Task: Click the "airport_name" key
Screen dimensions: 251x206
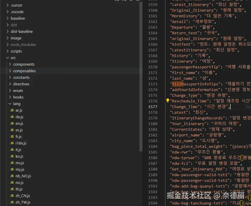Action: click(186, 135)
